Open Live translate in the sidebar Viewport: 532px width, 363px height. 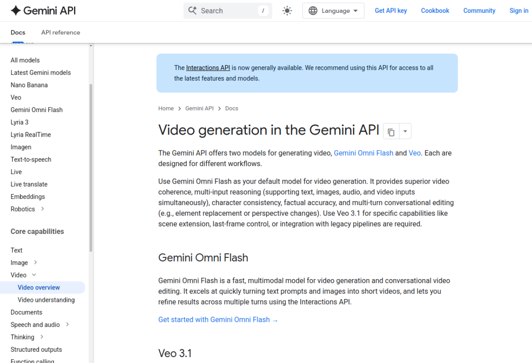pyautogui.click(x=29, y=184)
